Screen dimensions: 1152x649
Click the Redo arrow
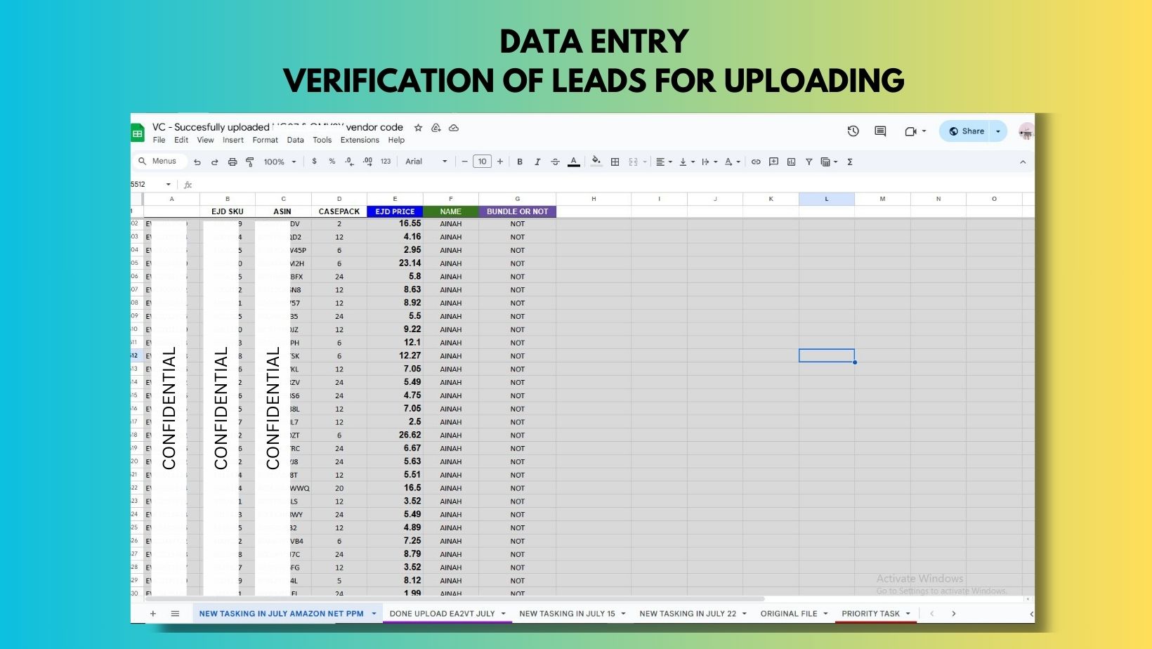(215, 162)
